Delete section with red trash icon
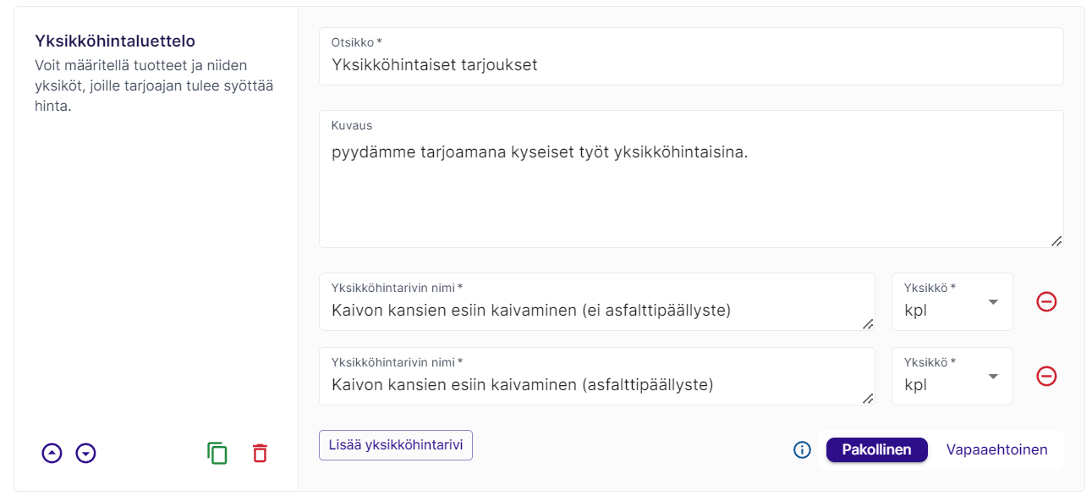 click(260, 453)
